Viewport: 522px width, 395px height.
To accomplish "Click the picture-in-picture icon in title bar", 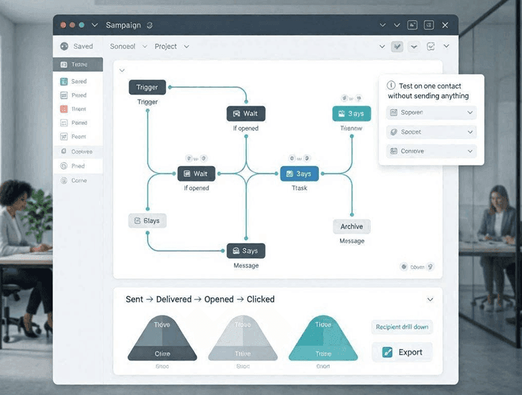I will click(x=412, y=25).
